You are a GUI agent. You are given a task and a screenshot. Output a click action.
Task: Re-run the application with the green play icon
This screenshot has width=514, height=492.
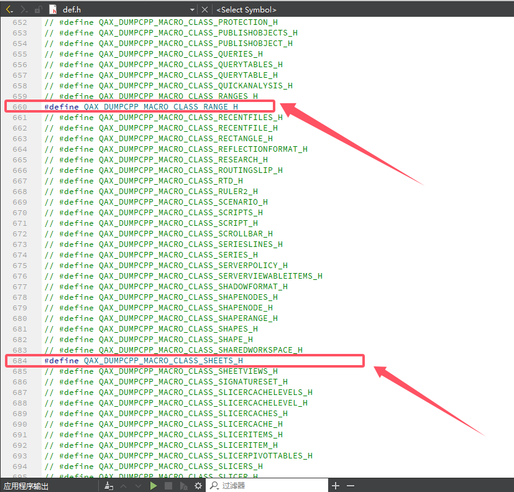[153, 486]
